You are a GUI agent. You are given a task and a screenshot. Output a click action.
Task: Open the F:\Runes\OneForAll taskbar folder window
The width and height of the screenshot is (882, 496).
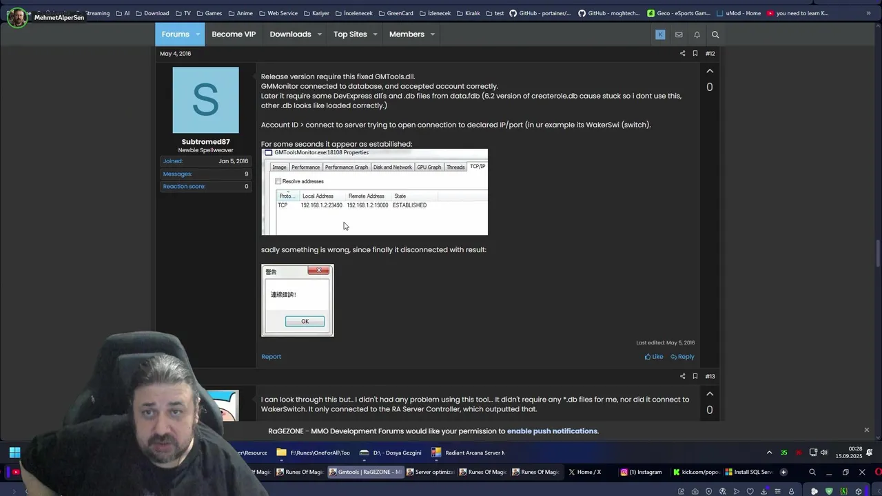(x=314, y=453)
